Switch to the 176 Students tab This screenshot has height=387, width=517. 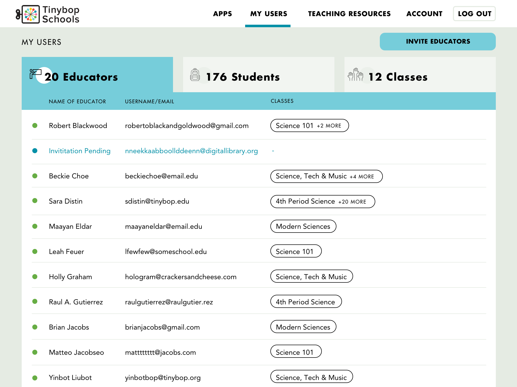point(259,75)
